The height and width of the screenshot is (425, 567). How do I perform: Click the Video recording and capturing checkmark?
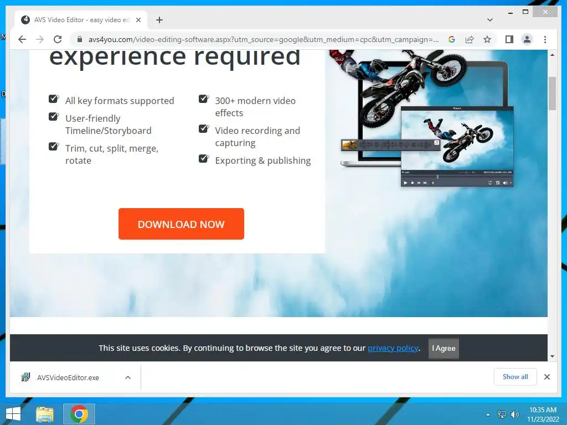(x=204, y=128)
